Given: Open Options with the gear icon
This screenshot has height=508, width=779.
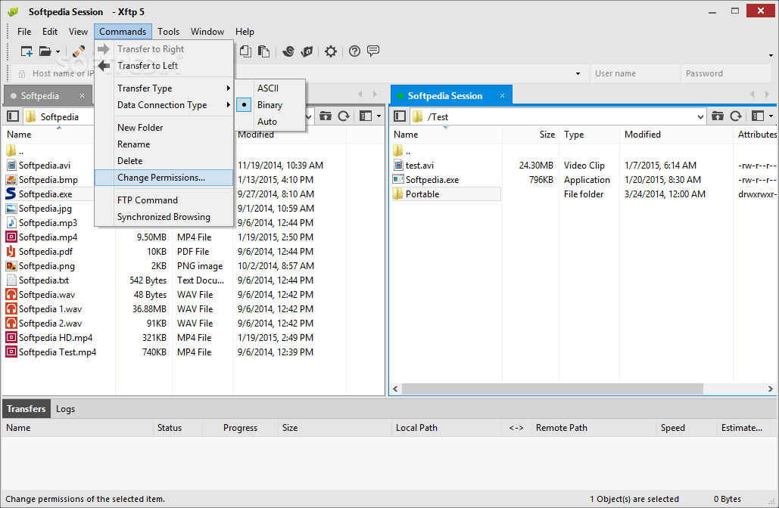Looking at the screenshot, I should 330,51.
